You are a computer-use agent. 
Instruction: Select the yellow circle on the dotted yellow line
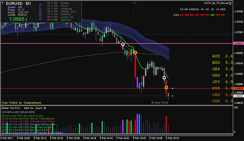point(135,52)
